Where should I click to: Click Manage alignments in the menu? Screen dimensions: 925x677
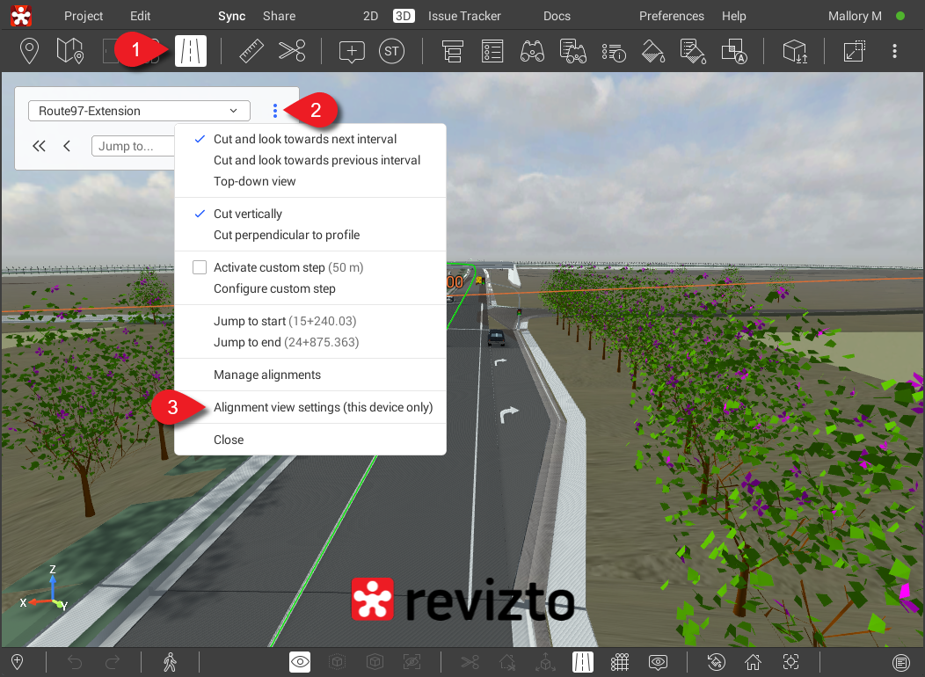point(267,375)
